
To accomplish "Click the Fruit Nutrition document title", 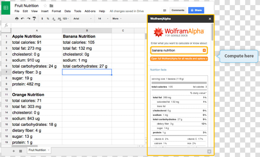I will click(x=27, y=6).
